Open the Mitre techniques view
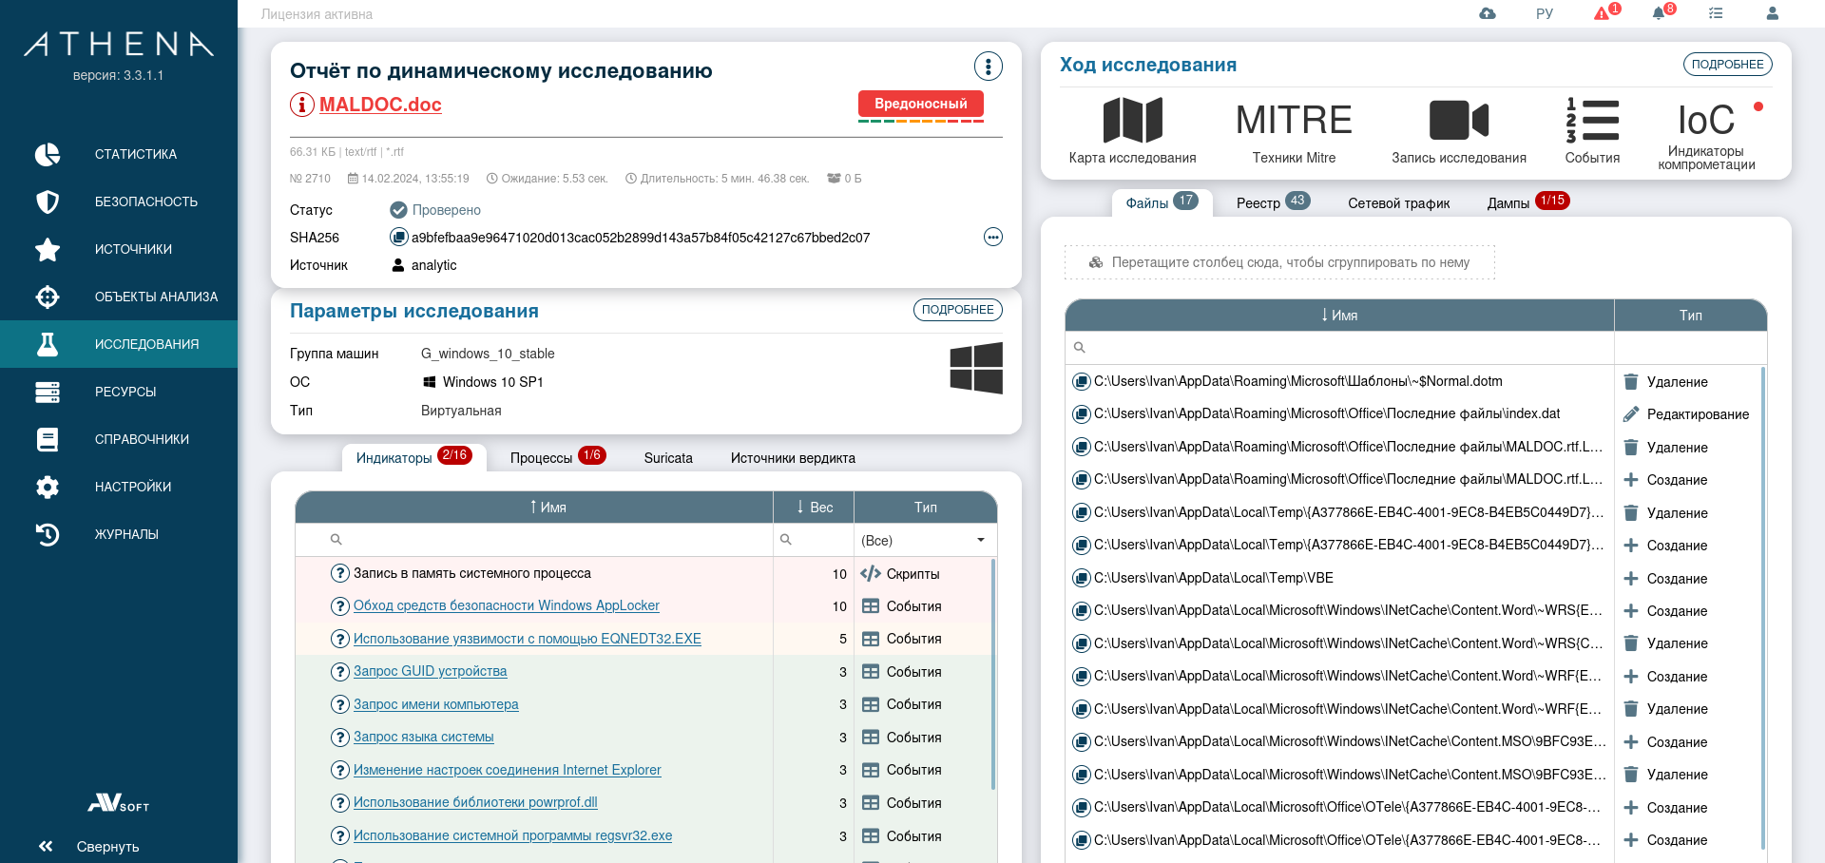The width and height of the screenshot is (1825, 863). 1294,131
